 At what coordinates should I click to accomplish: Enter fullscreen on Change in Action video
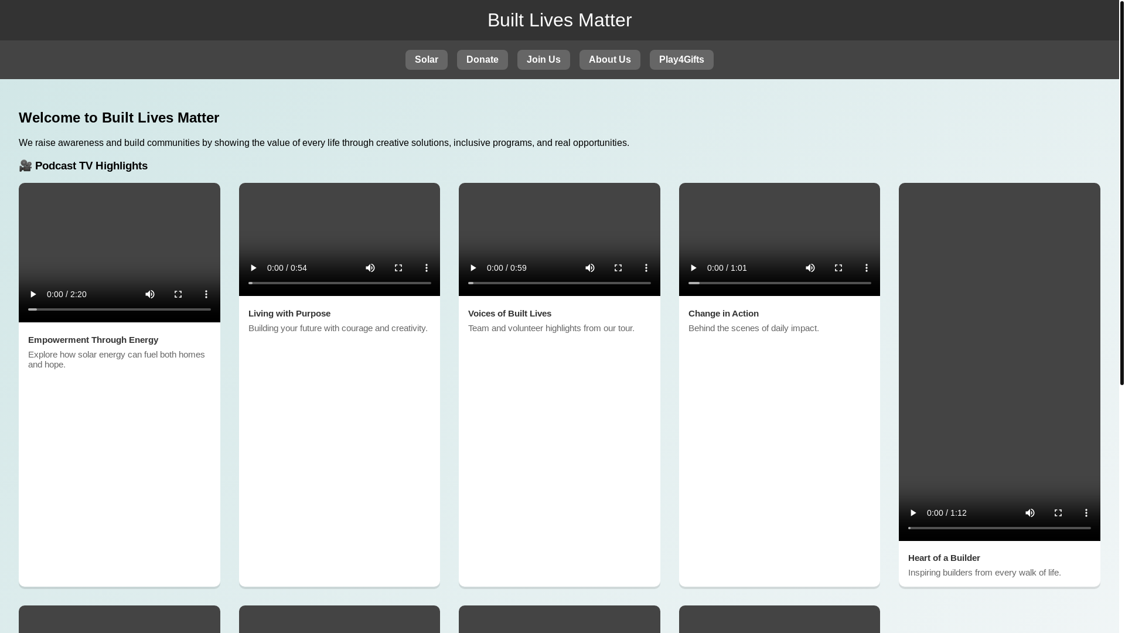coord(838,268)
